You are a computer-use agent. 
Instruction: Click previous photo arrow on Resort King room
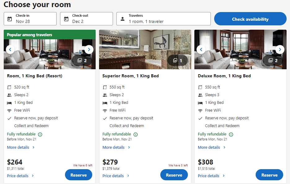coord(10,49)
